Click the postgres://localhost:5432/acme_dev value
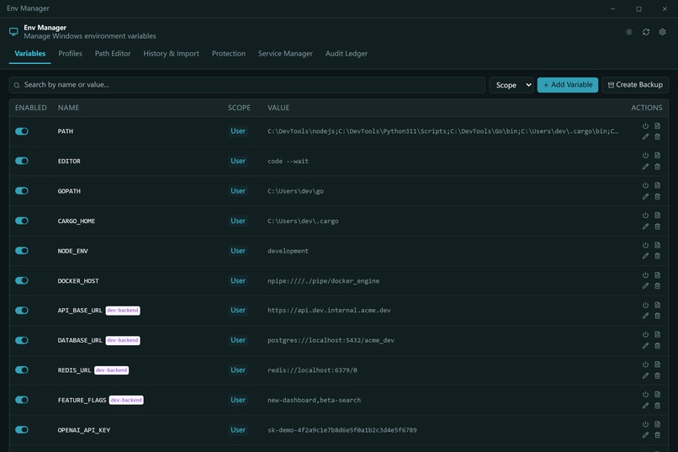Screen dimensions: 678x452 coord(331,340)
